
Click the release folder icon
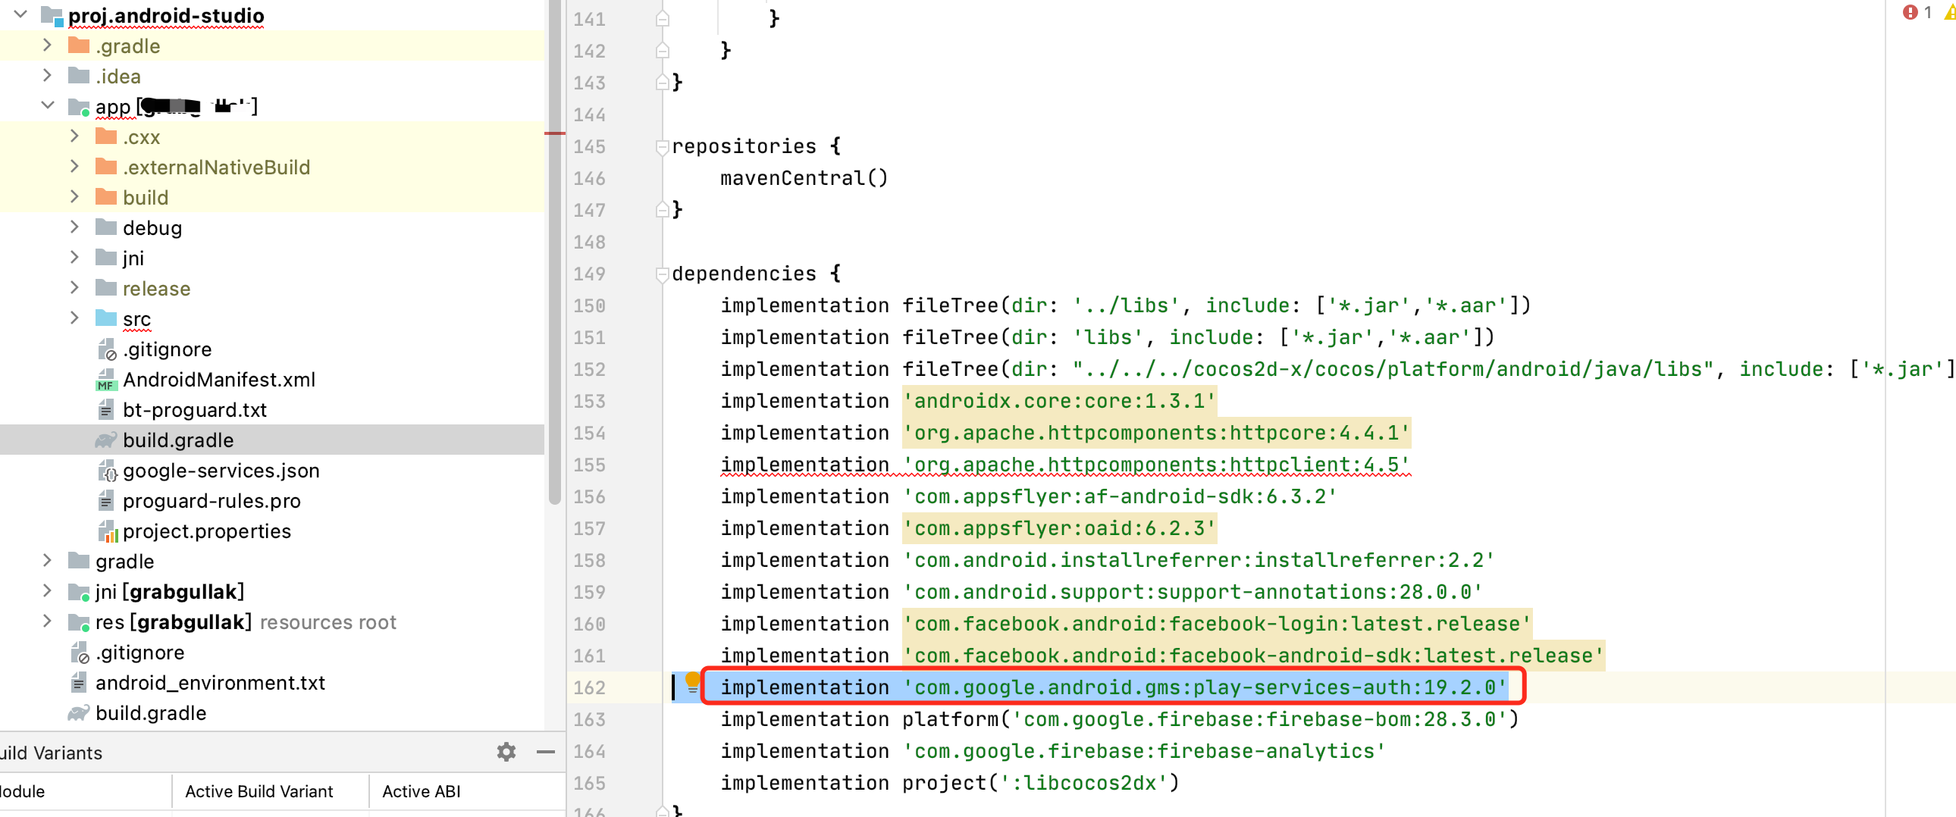tap(106, 288)
